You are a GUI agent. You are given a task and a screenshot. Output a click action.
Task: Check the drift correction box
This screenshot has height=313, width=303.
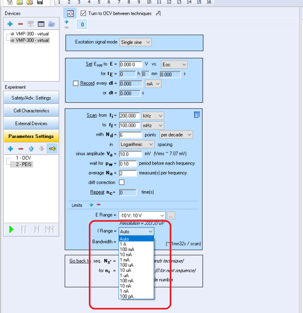(121, 182)
